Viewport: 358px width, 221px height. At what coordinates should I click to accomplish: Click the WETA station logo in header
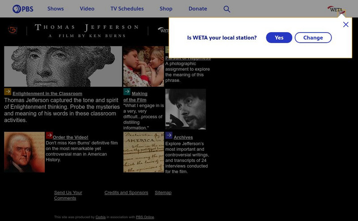[337, 10]
